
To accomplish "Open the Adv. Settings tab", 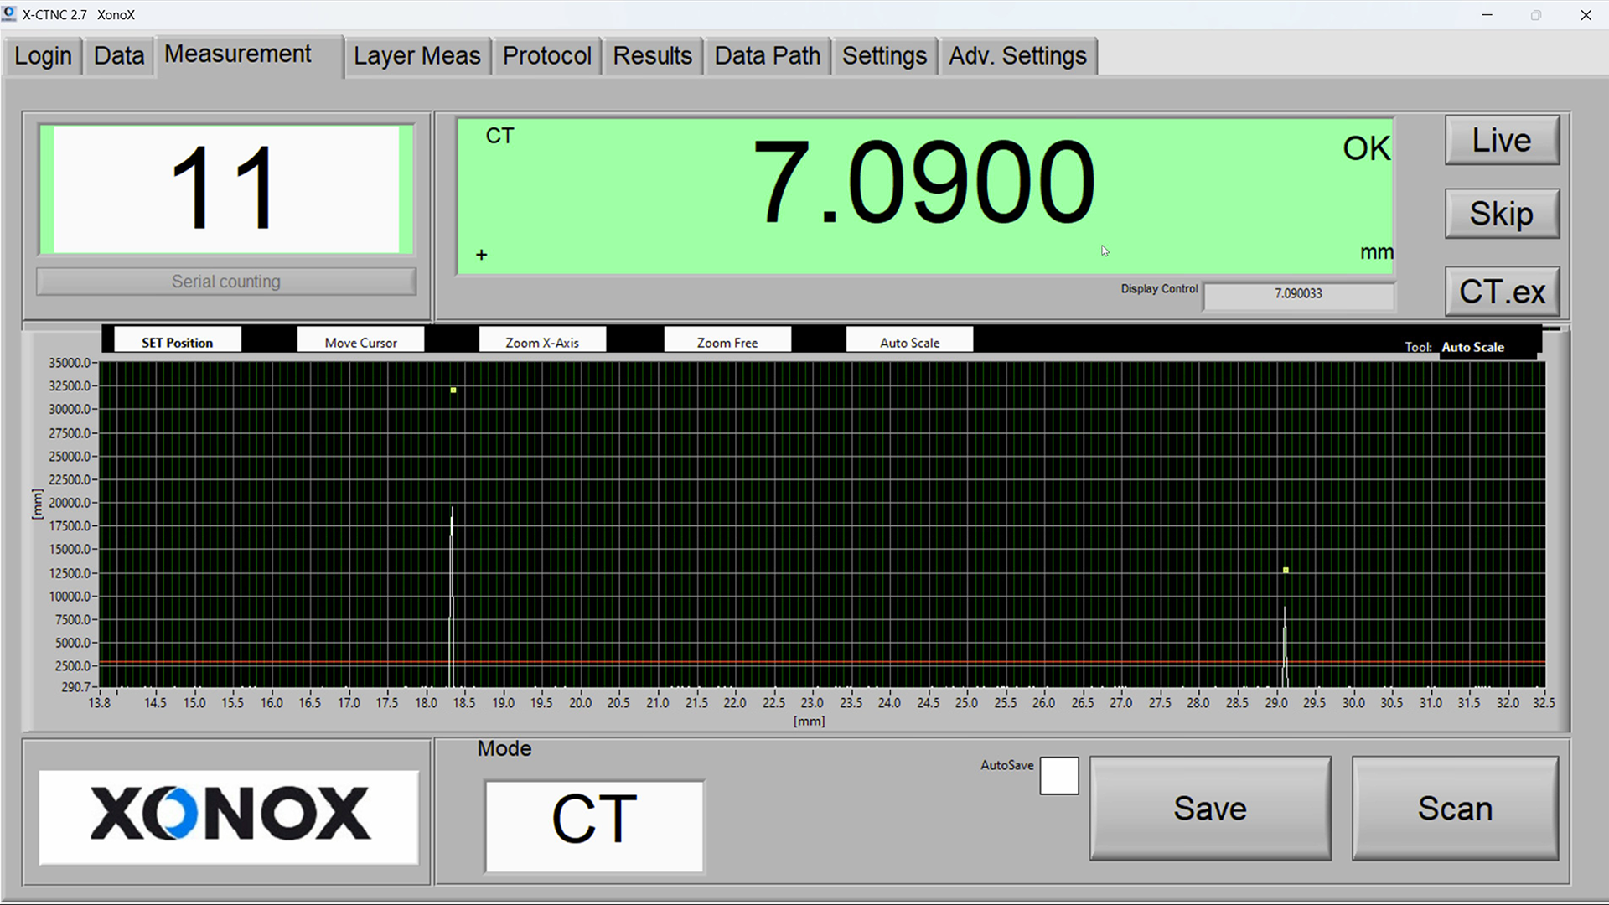I will coord(1017,56).
